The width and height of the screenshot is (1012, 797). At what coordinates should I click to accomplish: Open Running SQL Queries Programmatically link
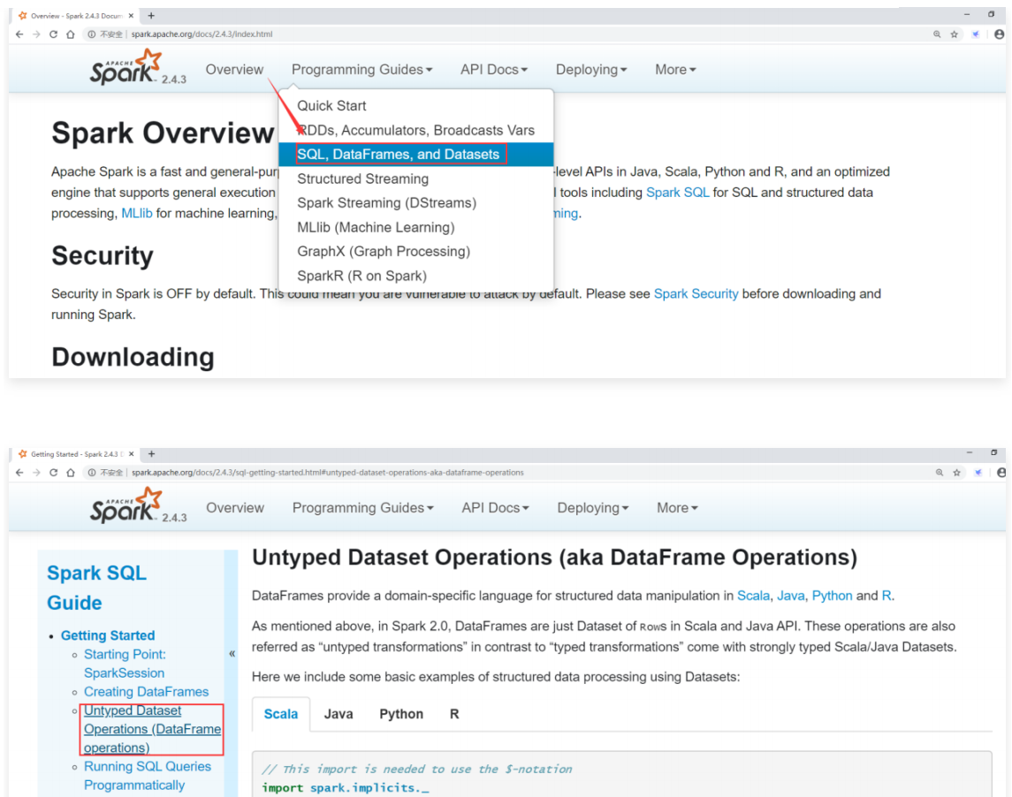pyautogui.click(x=148, y=776)
